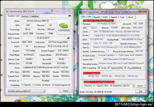Click System CPU AMD Phenom II field

pyautogui.click(x=119, y=59)
